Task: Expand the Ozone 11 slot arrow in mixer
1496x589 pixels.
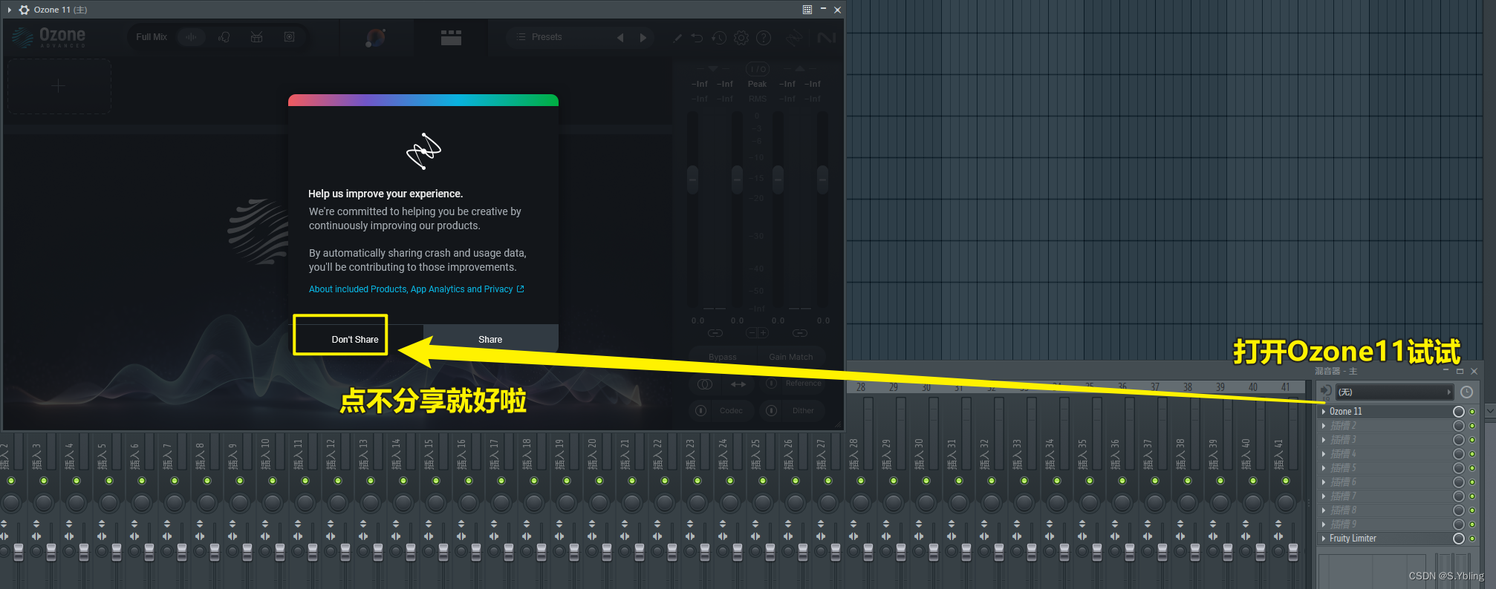Action: pos(1324,412)
